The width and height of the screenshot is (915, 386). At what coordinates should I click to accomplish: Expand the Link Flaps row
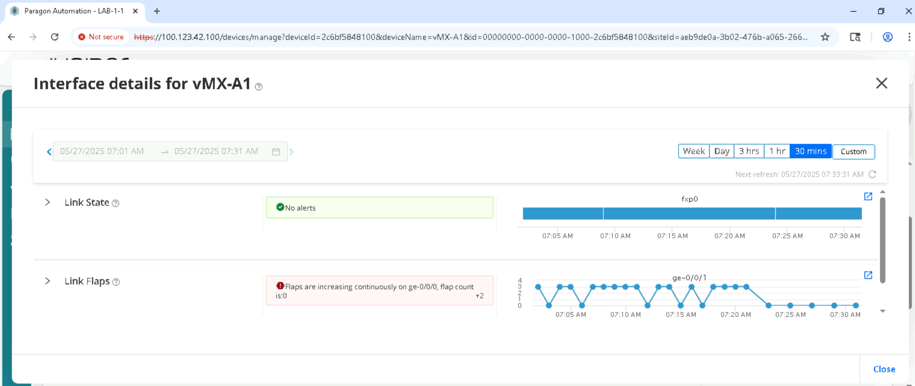click(x=48, y=281)
